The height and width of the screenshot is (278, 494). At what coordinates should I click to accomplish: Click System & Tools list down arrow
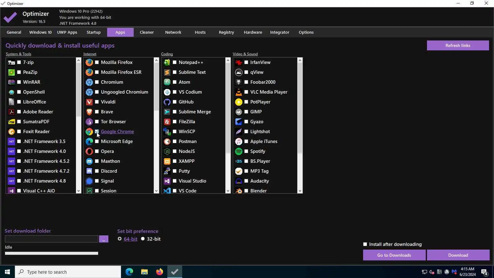pos(78,191)
